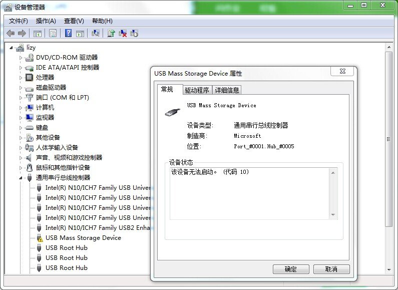Image resolution: width=398 pixels, height=290 pixels.
Task: Click the Uninstall device icon with red X
Action: pyautogui.click(x=123, y=33)
